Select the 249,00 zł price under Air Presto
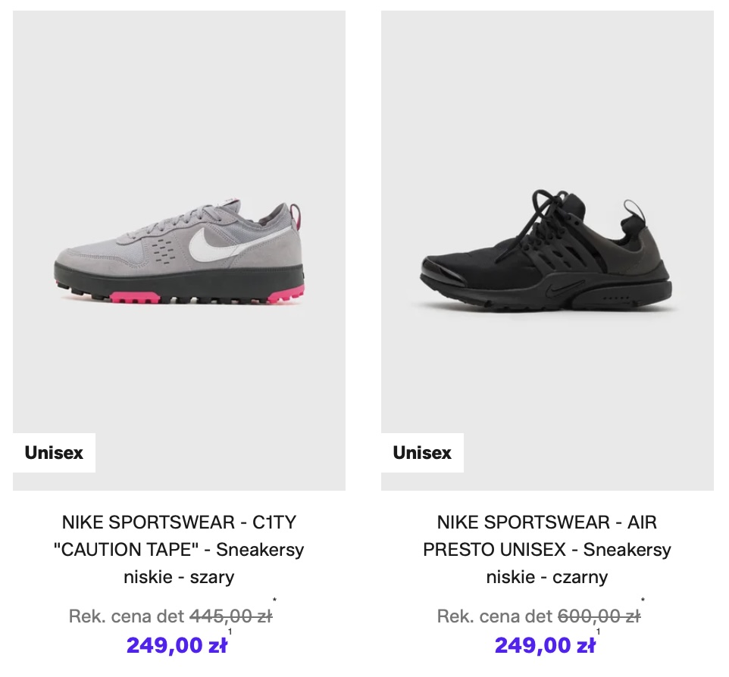The width and height of the screenshot is (729, 677). (545, 646)
